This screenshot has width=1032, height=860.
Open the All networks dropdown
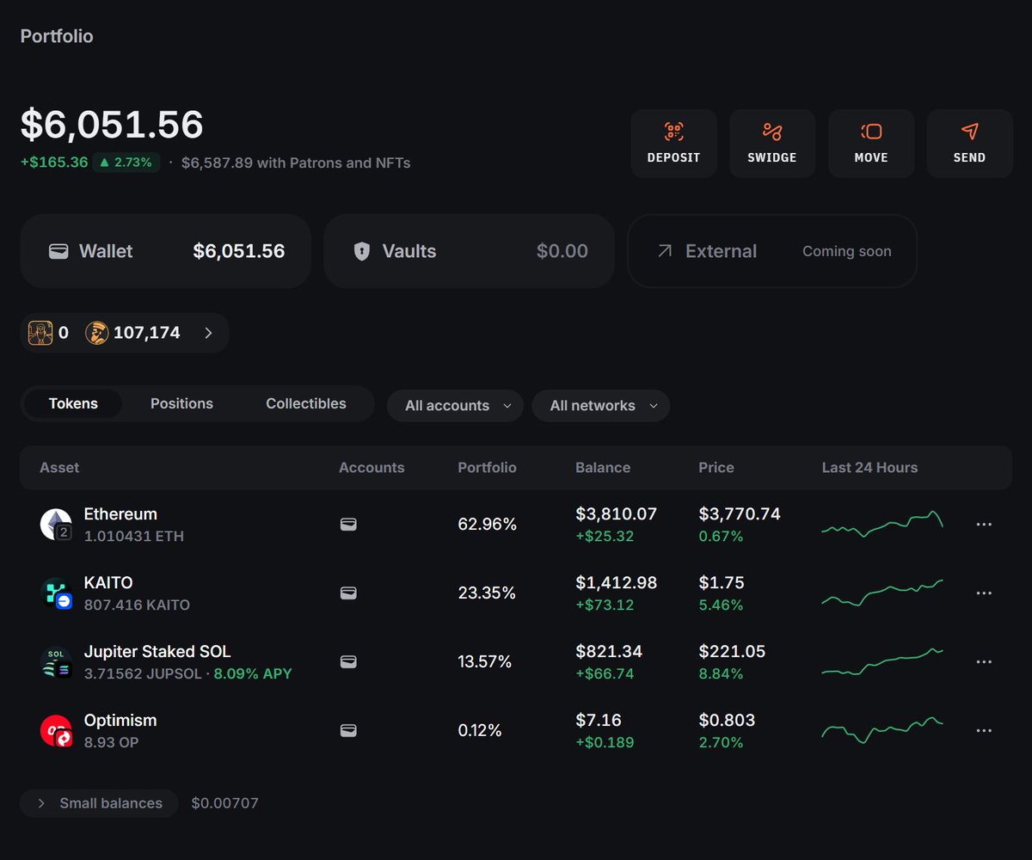[x=601, y=405]
